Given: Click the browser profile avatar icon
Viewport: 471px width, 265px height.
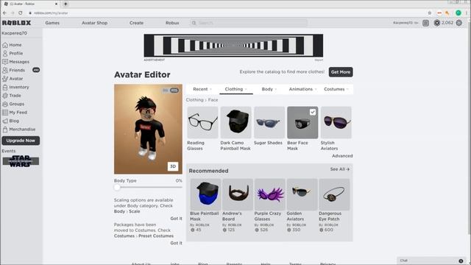Looking at the screenshot, I should (x=458, y=13).
